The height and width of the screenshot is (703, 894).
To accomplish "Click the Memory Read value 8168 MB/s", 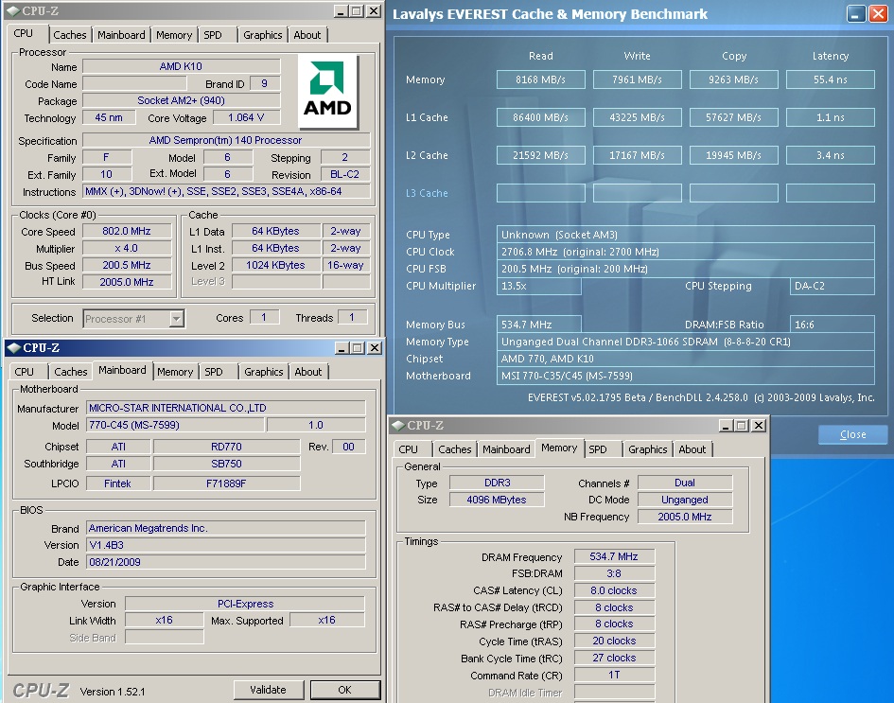I will pos(540,79).
